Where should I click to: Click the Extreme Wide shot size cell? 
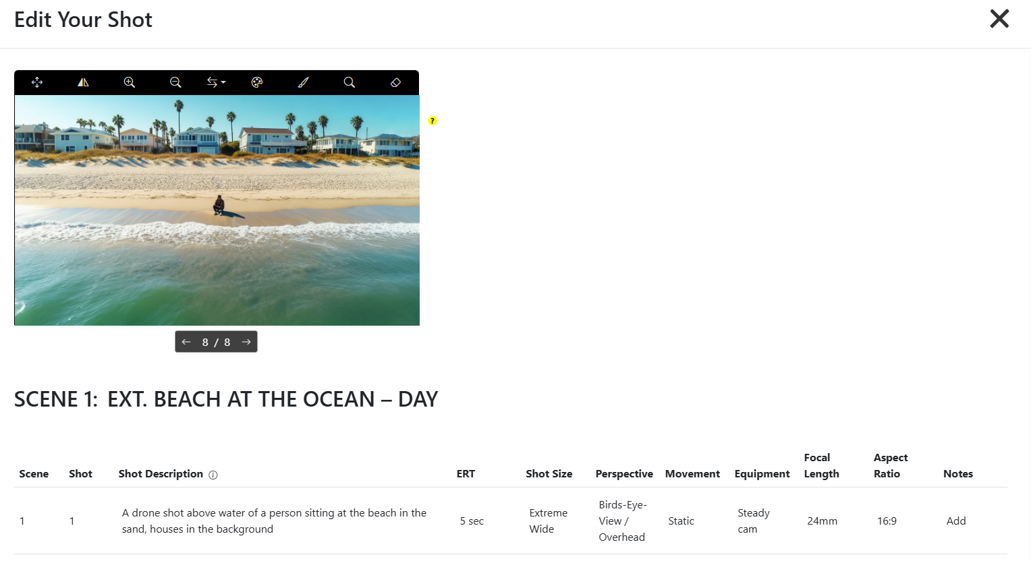(x=549, y=521)
